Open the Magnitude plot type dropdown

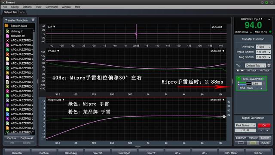pyautogui.click(x=56, y=100)
